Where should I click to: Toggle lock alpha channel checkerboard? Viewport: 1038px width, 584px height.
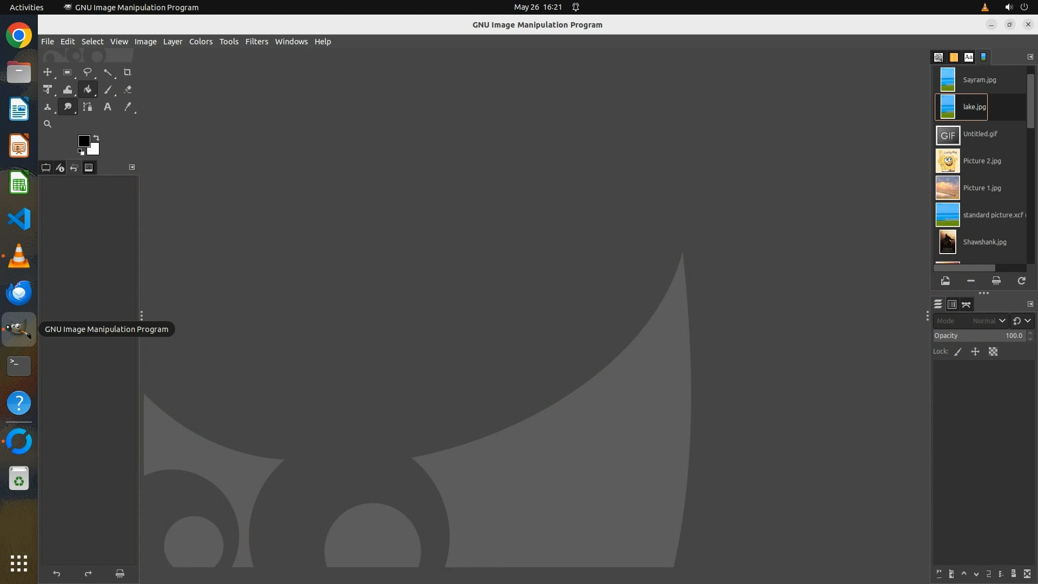pyautogui.click(x=993, y=352)
